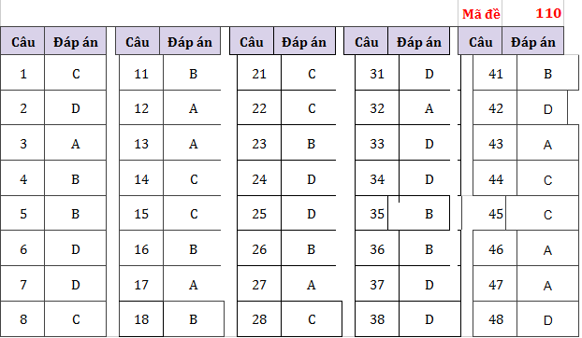The height and width of the screenshot is (338, 582).
Task: Click the cell with question number 21
Action: [259, 73]
